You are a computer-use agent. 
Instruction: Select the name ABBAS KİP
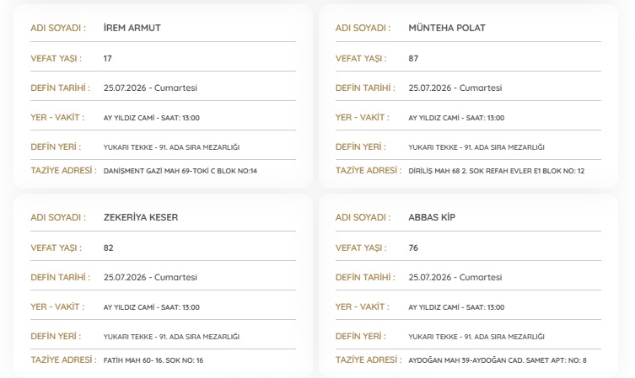(x=432, y=217)
